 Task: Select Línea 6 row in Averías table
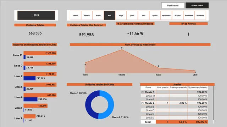[x=174, y=99]
